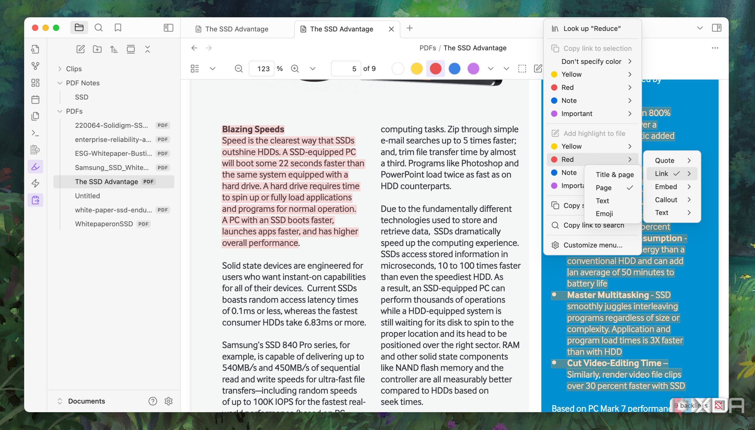This screenshot has width=755, height=430.
Task: Open the bookmarks panel icon
Action: click(118, 28)
